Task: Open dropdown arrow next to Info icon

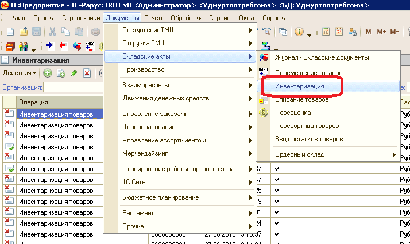Action: 309,35
